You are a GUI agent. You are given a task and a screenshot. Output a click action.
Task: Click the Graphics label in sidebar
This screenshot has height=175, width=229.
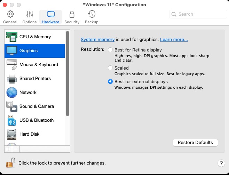point(29,51)
